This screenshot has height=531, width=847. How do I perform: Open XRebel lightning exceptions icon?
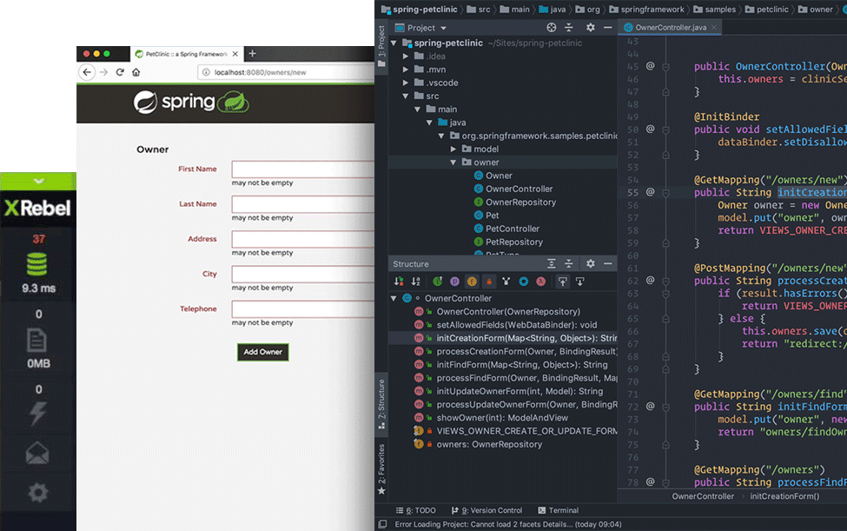point(37,414)
